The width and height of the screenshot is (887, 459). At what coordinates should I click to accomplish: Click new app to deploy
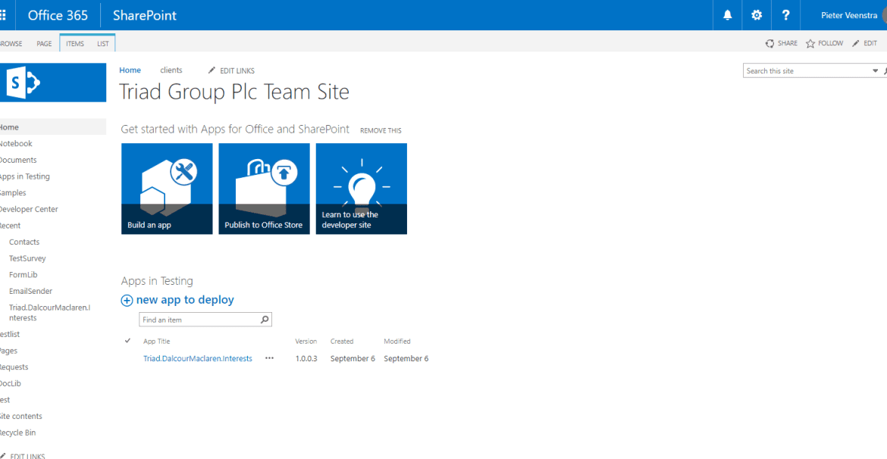click(x=184, y=300)
